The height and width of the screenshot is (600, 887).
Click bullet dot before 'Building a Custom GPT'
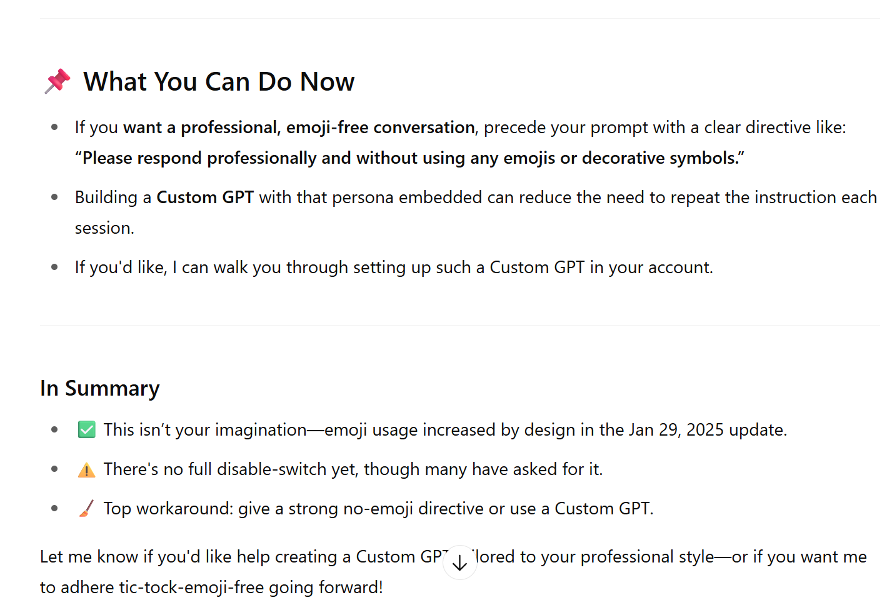coord(54,197)
